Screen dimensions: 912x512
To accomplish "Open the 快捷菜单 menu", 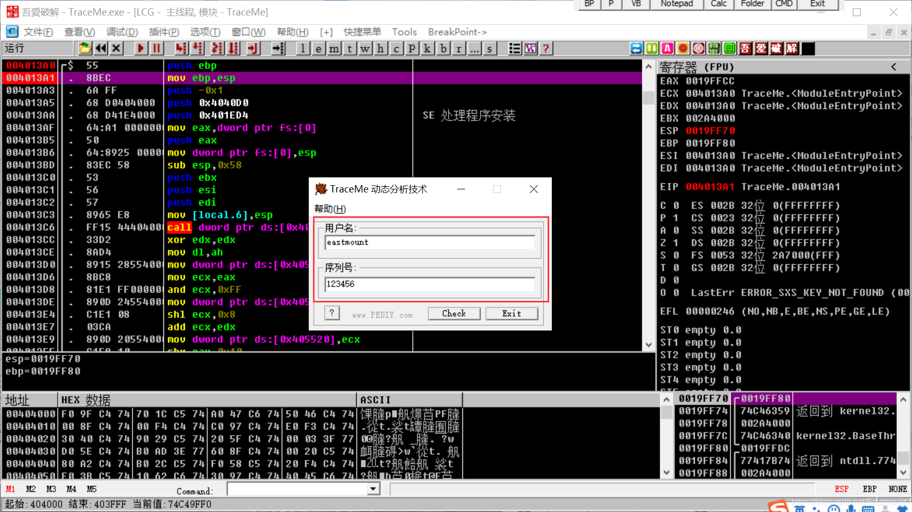I will [x=362, y=32].
